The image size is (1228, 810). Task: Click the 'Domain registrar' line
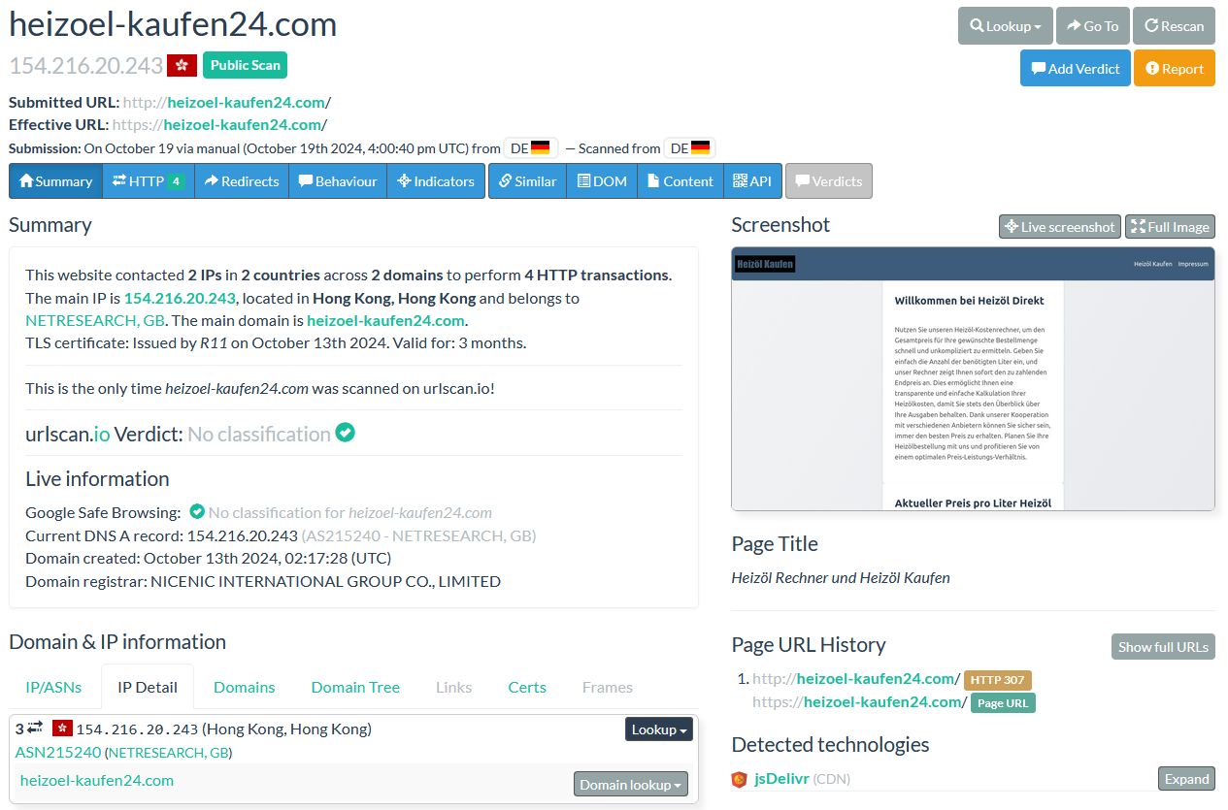click(263, 581)
